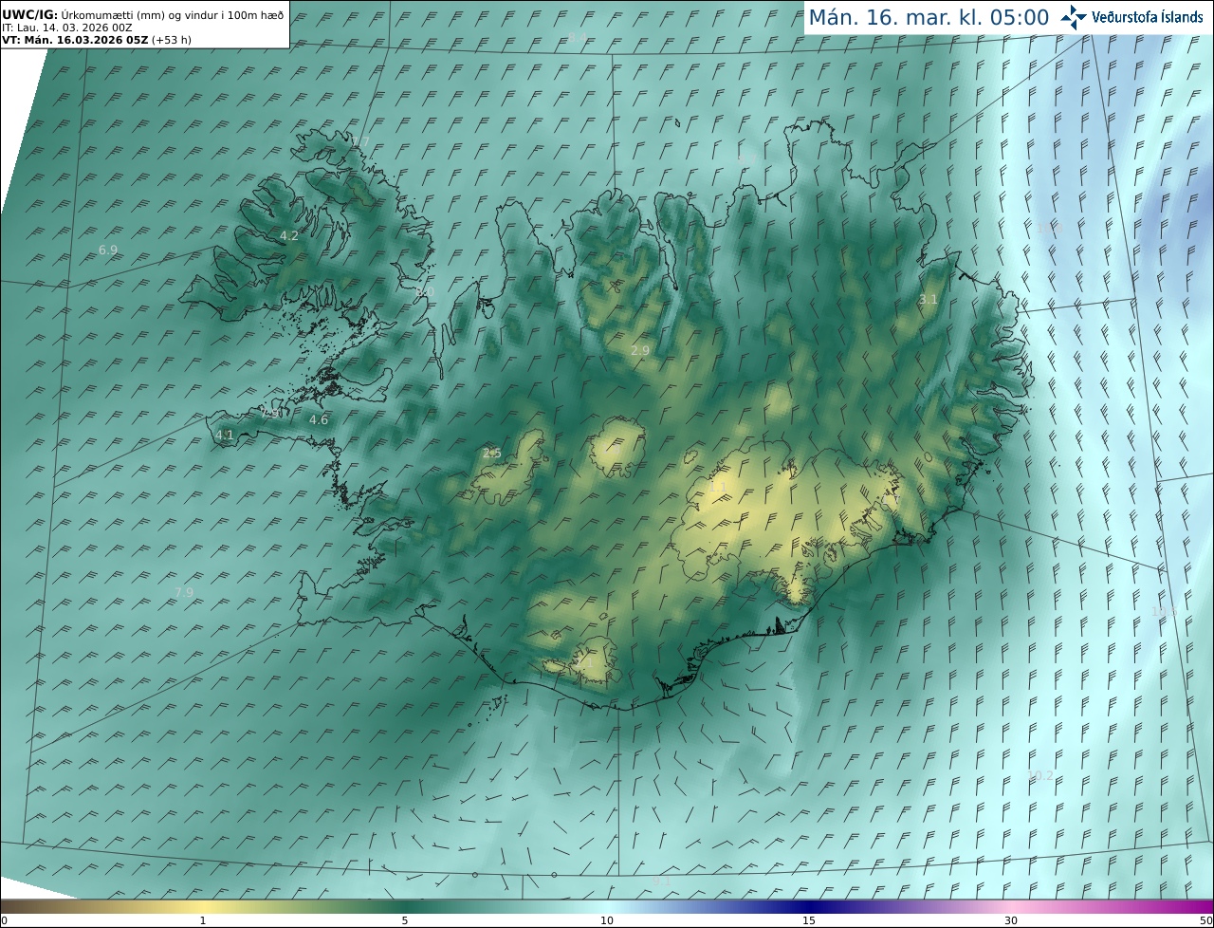The height and width of the screenshot is (928, 1214).
Task: Click the 3.1 value in northeast Iceland
Action: (x=928, y=299)
